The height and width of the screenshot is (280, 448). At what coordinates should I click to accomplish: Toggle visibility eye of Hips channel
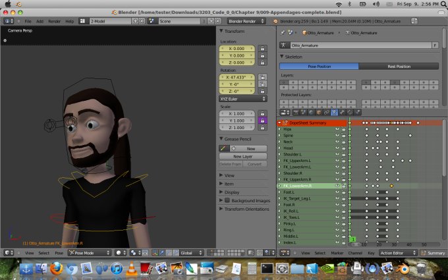coord(337,129)
